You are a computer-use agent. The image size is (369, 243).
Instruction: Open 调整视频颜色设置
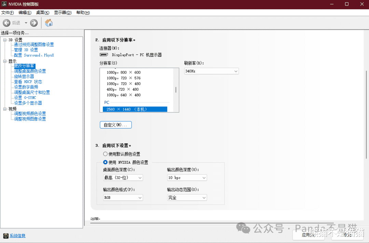coord(30,113)
